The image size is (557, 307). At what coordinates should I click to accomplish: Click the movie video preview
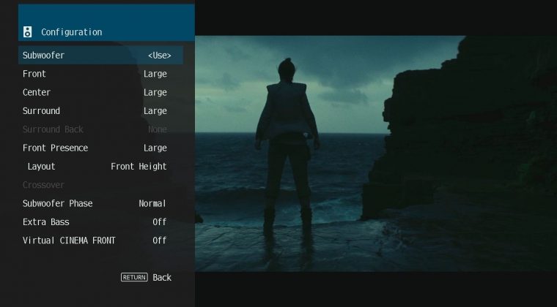click(375, 153)
